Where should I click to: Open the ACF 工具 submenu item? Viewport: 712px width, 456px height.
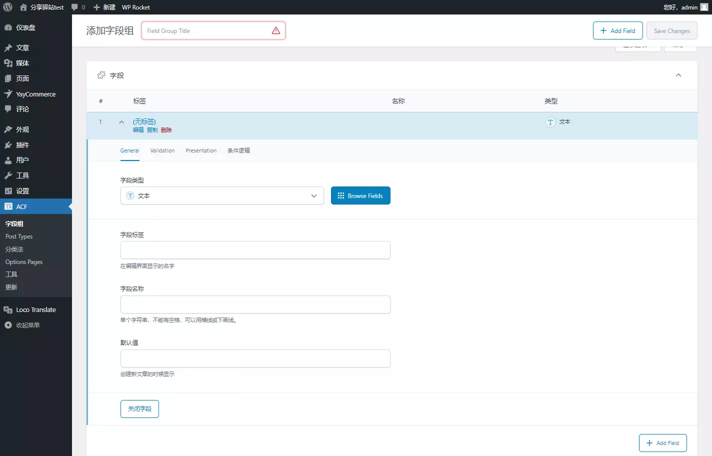pyautogui.click(x=11, y=274)
